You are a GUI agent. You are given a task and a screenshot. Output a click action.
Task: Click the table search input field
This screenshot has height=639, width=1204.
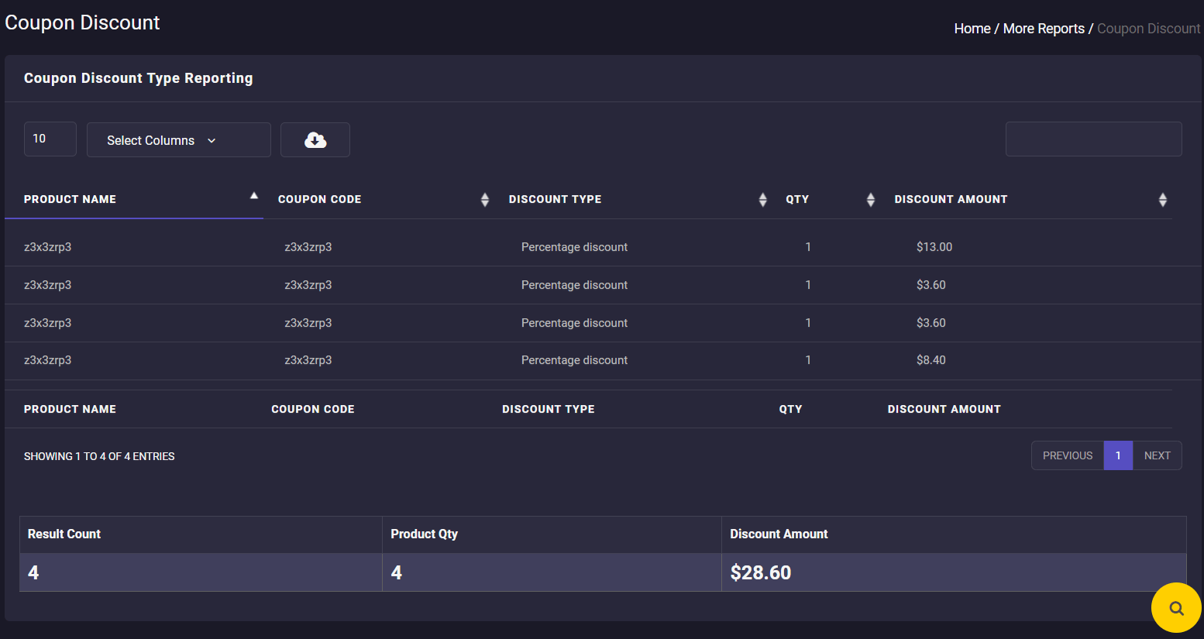1092,139
